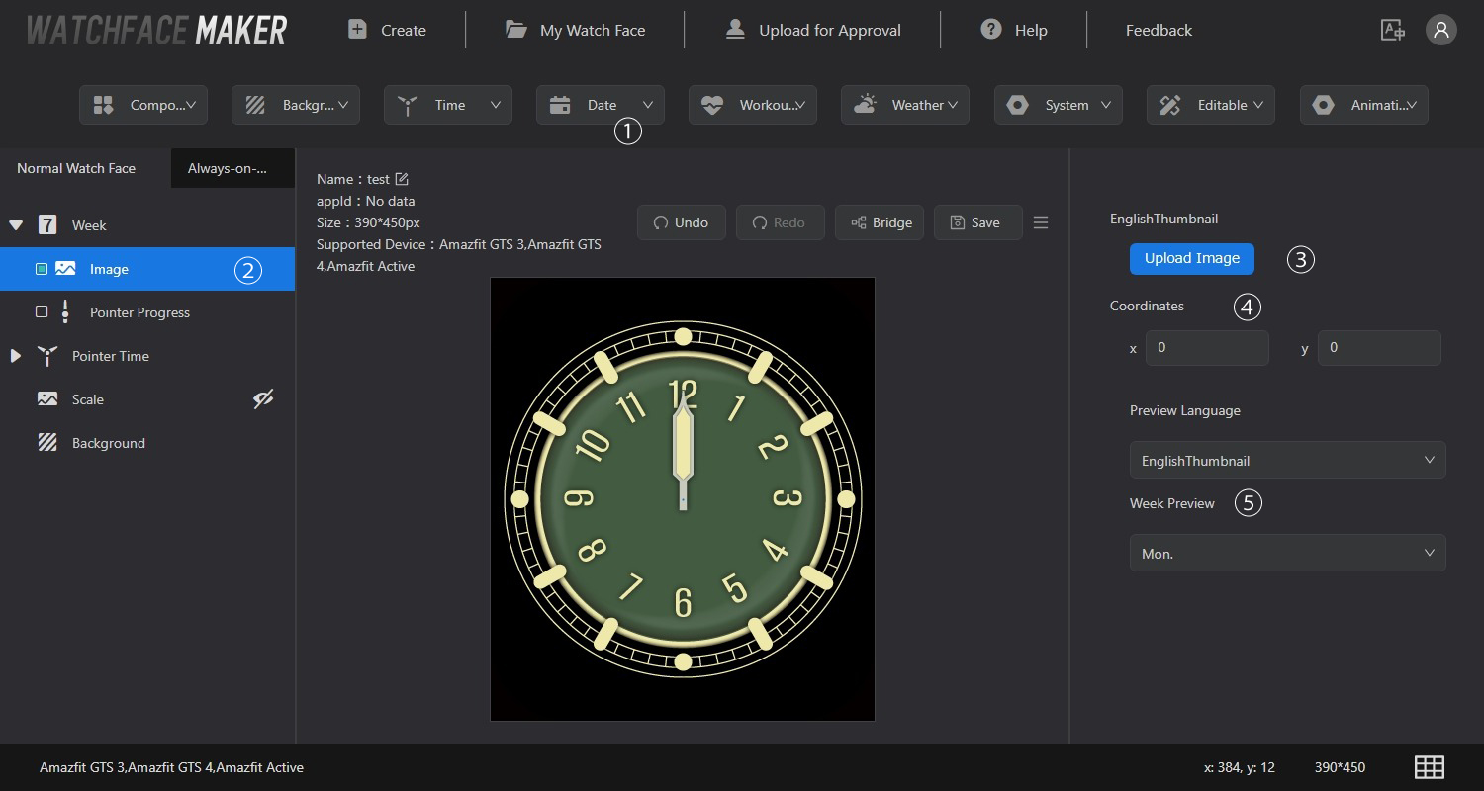Open the language translation icon
The width and height of the screenshot is (1484, 791).
1392,30
